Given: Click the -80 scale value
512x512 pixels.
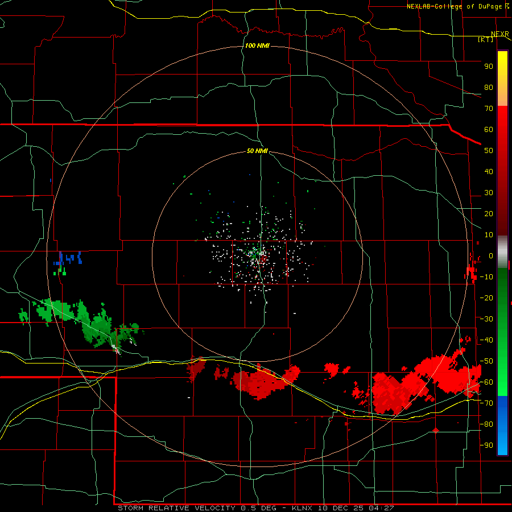Looking at the screenshot, I should coord(486,424).
